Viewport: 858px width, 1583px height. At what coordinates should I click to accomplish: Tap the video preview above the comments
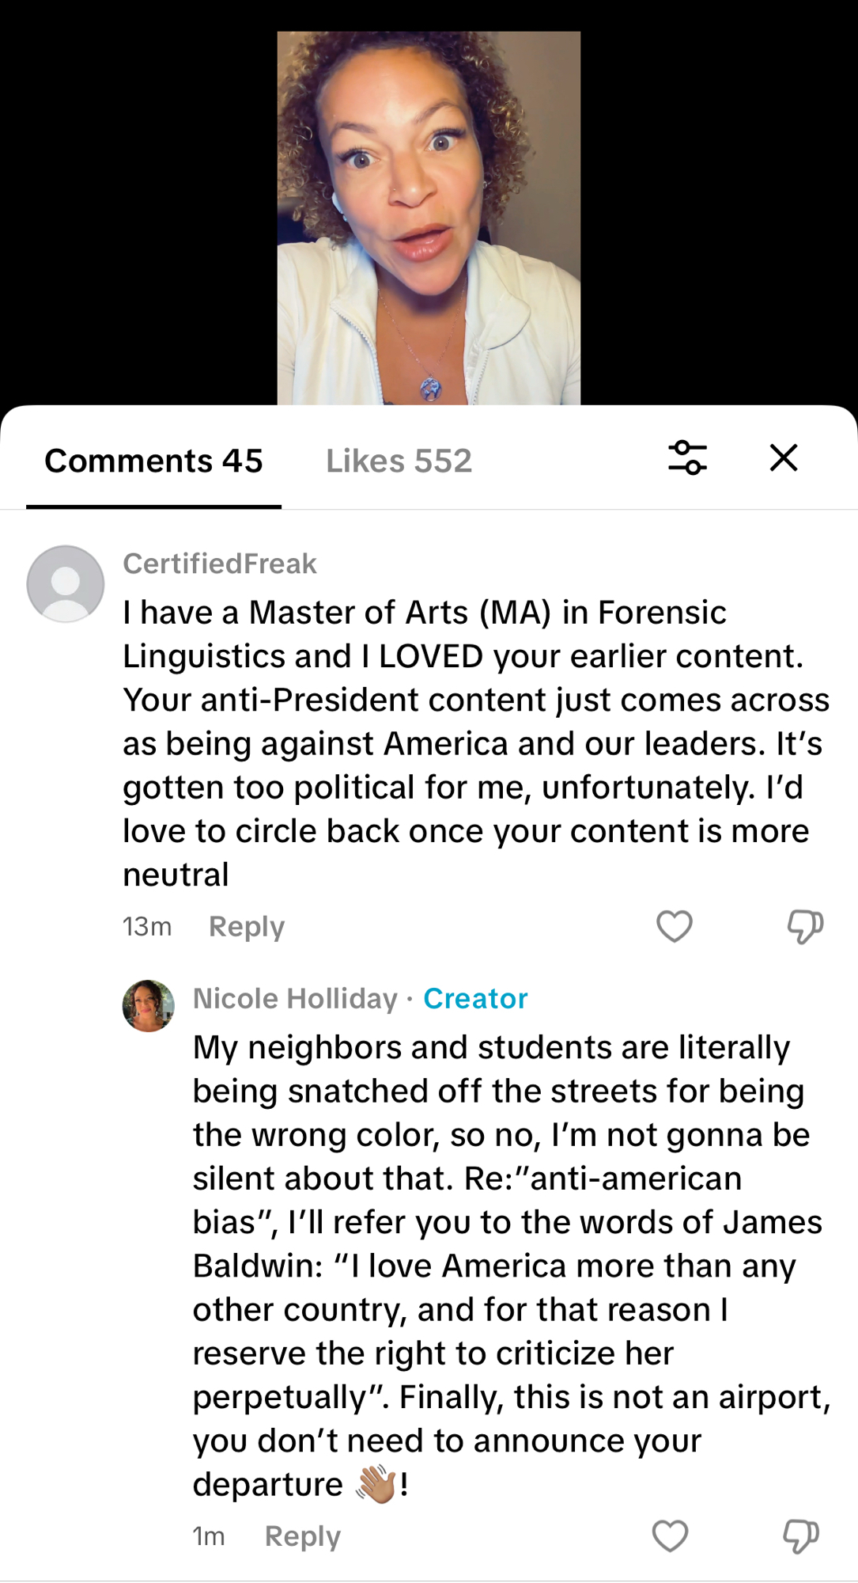pyautogui.click(x=429, y=218)
